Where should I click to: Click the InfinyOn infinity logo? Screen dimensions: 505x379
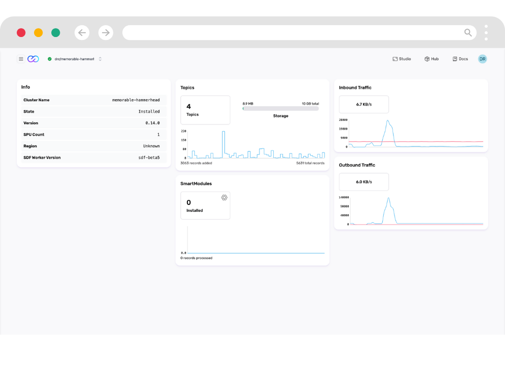[x=33, y=59]
